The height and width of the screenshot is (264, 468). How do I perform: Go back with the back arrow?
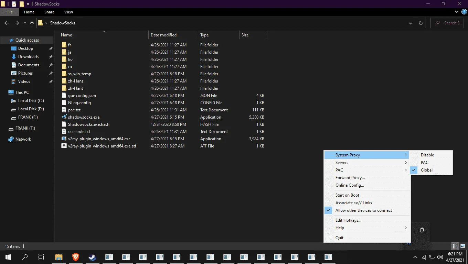(x=7, y=23)
